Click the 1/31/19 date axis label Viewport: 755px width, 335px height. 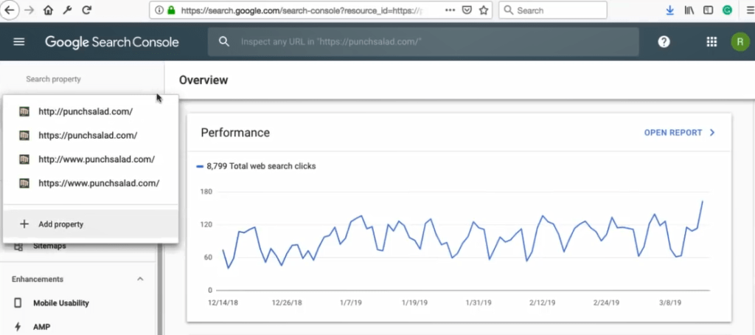tap(479, 303)
